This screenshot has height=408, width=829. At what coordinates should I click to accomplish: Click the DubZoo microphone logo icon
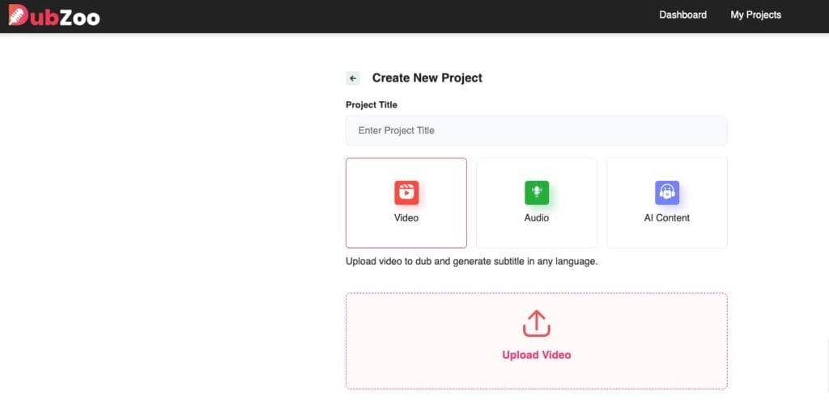(x=18, y=15)
